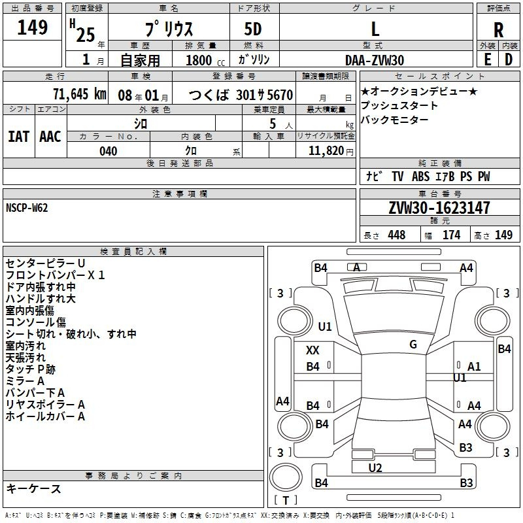
Task: Click the TV equipment entry
Action: [397, 177]
